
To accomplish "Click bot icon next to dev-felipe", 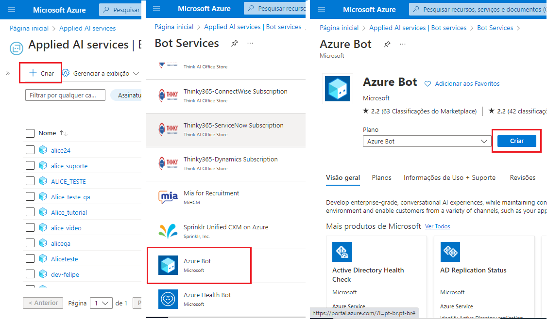I will tap(43, 274).
